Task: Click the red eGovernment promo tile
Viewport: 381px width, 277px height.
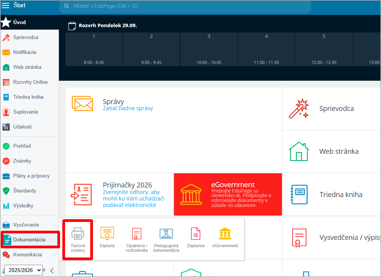Action: tap(228, 194)
